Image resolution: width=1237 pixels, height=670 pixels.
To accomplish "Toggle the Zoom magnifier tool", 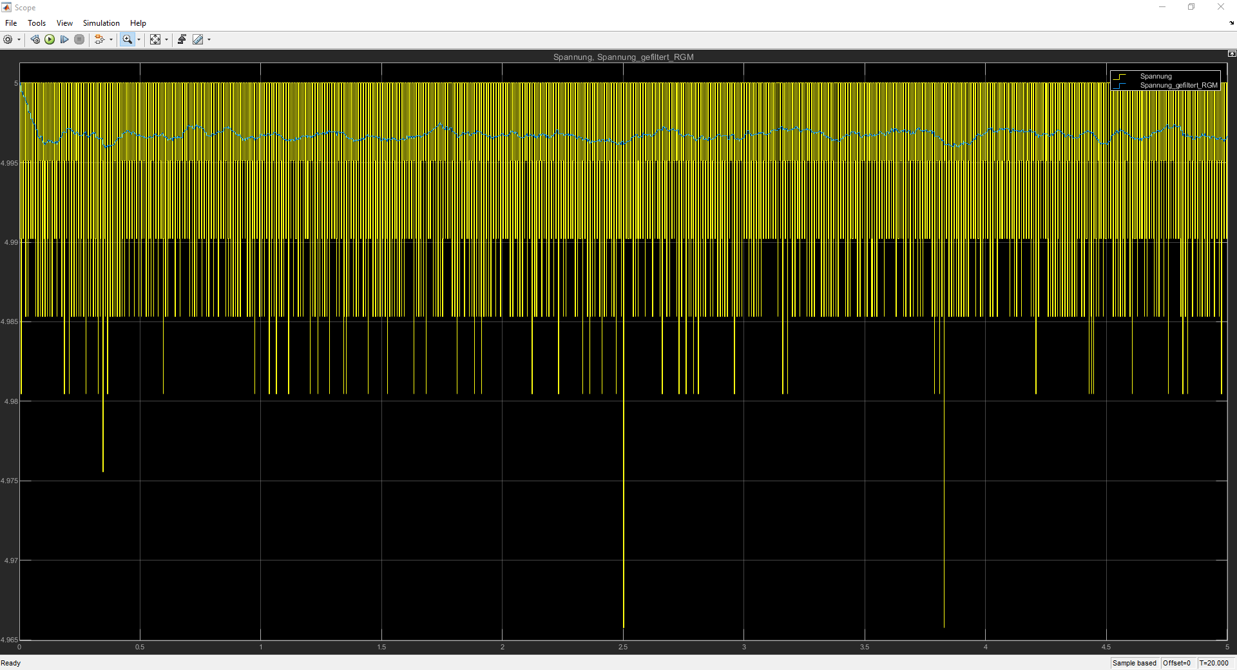I will click(127, 39).
